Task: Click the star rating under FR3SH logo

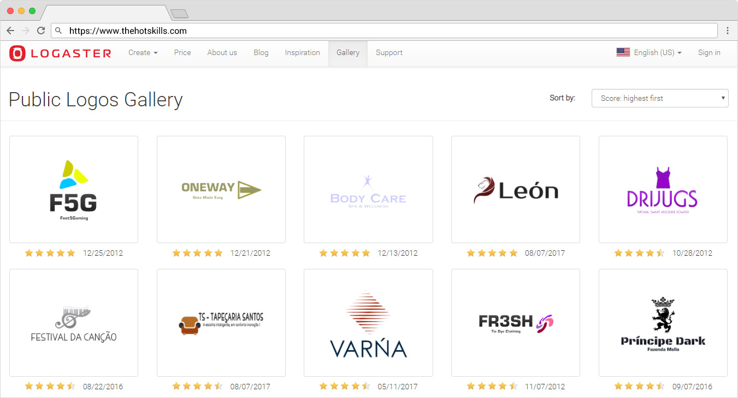Action: tap(492, 387)
